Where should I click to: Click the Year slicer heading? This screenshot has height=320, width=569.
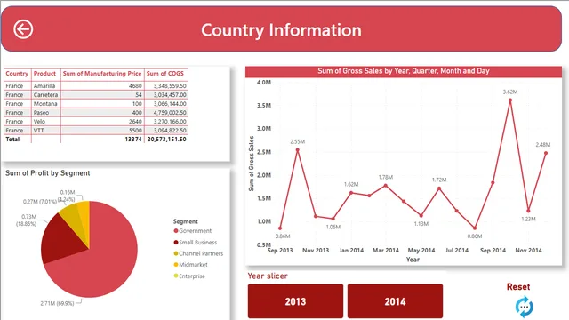pyautogui.click(x=268, y=276)
